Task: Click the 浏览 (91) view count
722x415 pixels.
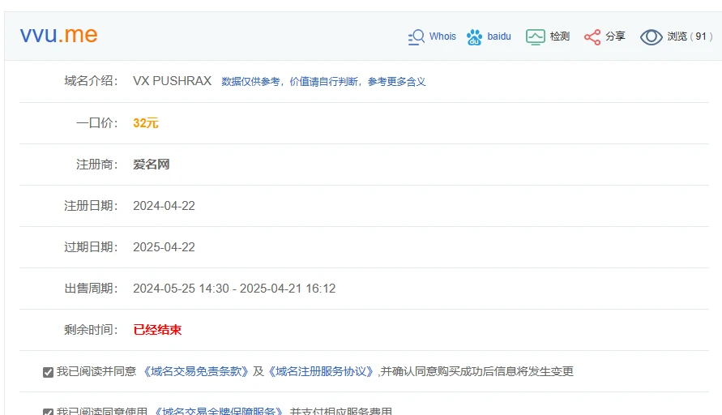Action: (690, 36)
